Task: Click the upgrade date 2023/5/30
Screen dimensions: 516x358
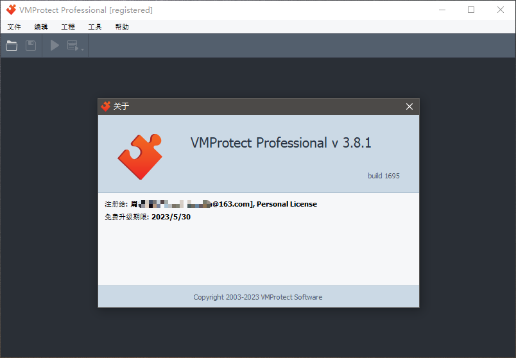Action: click(171, 217)
